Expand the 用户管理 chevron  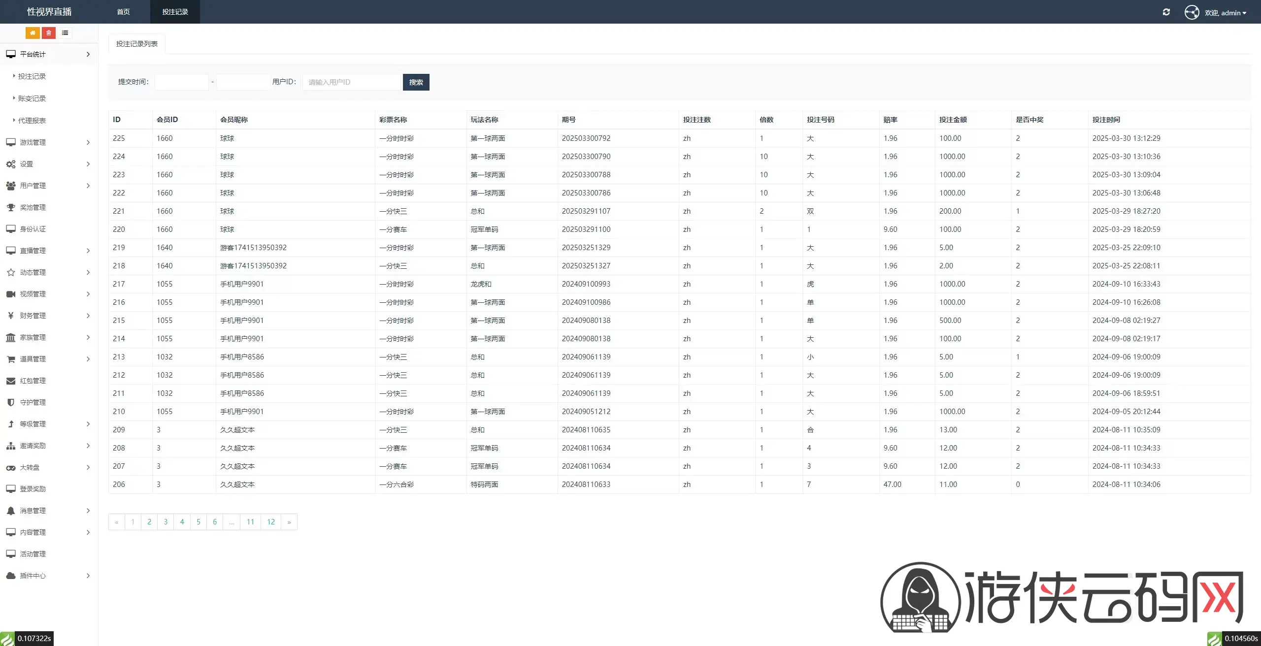(x=88, y=186)
